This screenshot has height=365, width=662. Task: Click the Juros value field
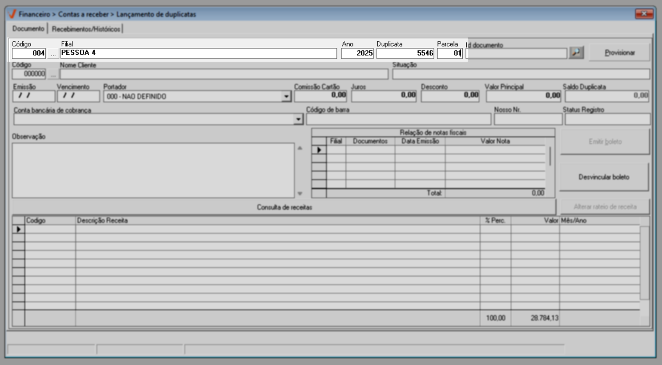384,96
